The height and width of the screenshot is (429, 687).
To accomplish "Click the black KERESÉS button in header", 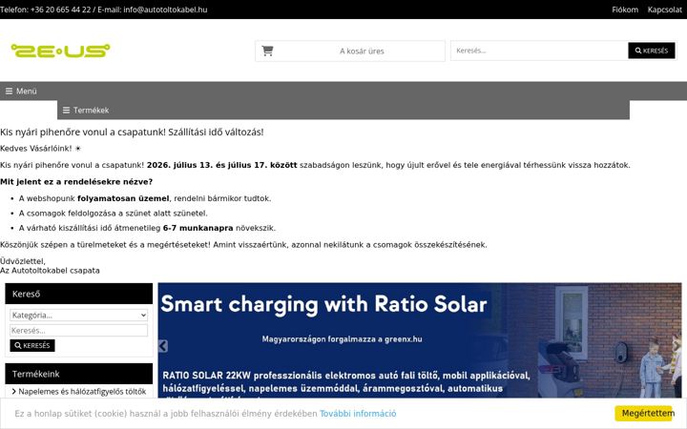I will (652, 51).
